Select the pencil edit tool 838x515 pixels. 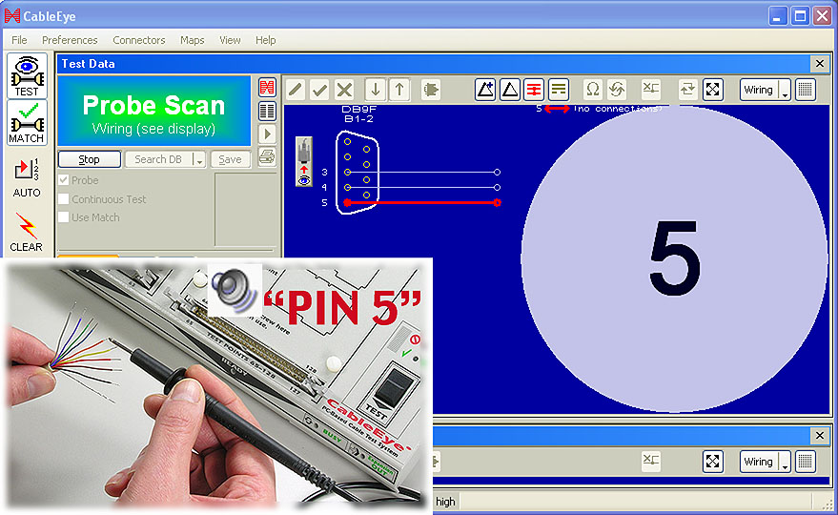296,90
